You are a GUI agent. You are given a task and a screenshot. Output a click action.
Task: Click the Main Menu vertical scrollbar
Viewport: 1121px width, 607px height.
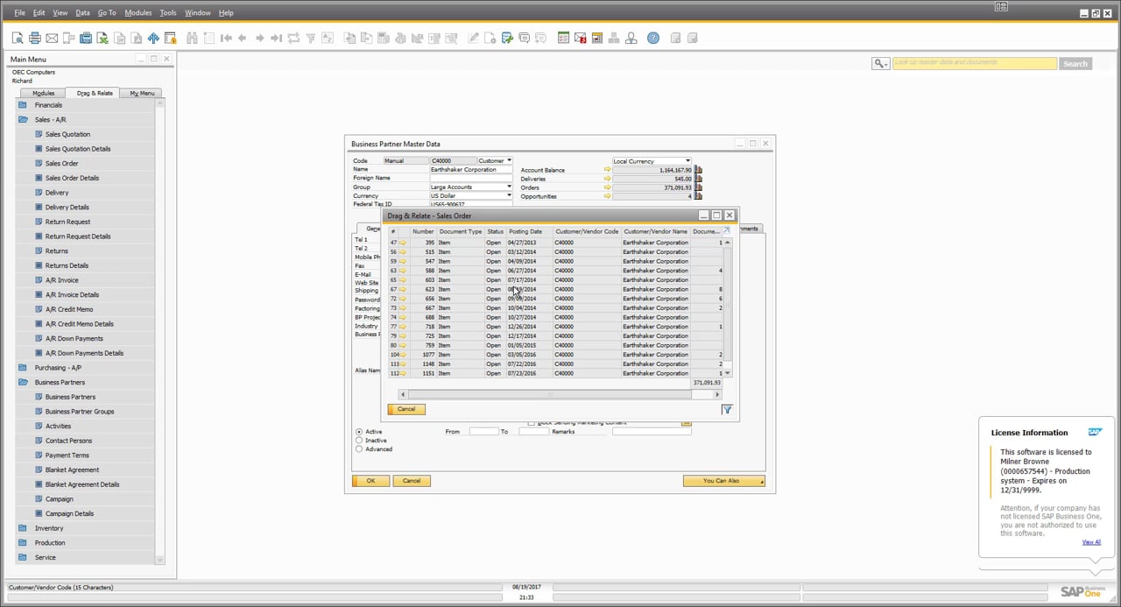[160, 331]
